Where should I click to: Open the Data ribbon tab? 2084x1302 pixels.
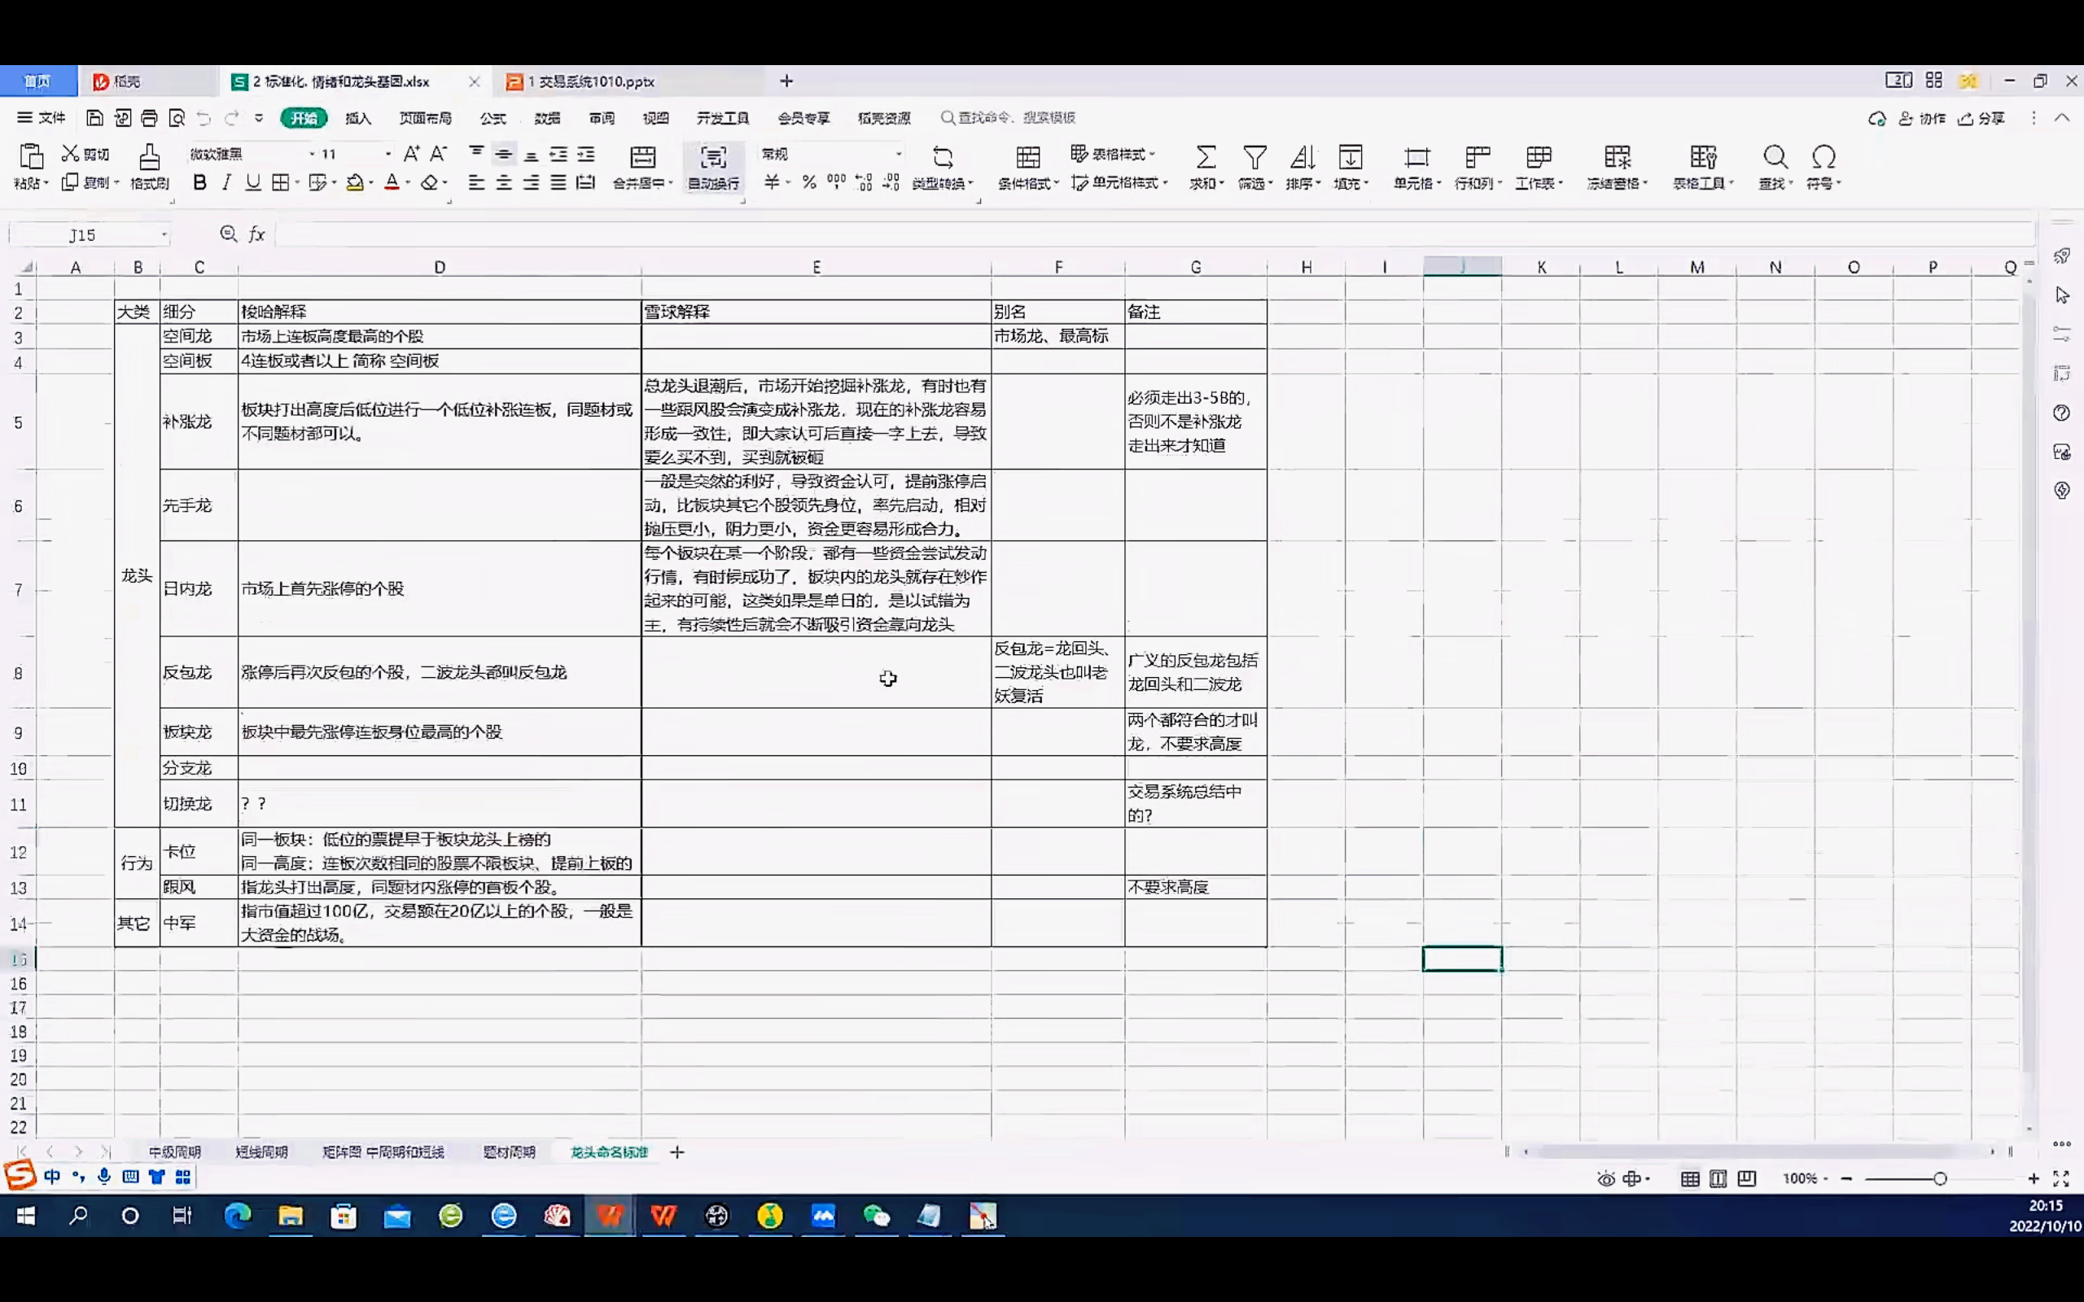(x=547, y=118)
